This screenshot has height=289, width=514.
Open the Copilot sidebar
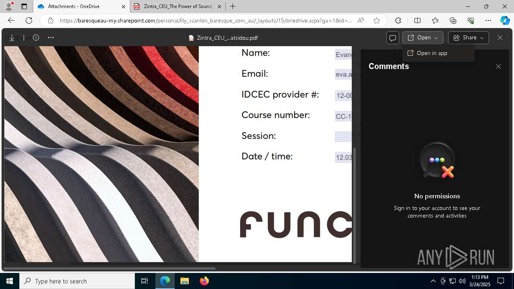tap(505, 20)
